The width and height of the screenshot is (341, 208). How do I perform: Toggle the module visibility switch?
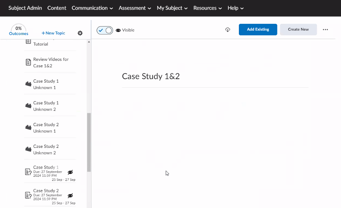point(105,30)
